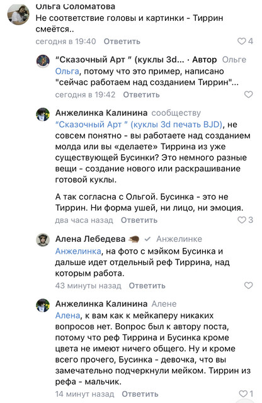The height and width of the screenshot is (403, 262).
Task: Open the Алена mention in last comment
Action: [x=68, y=315]
